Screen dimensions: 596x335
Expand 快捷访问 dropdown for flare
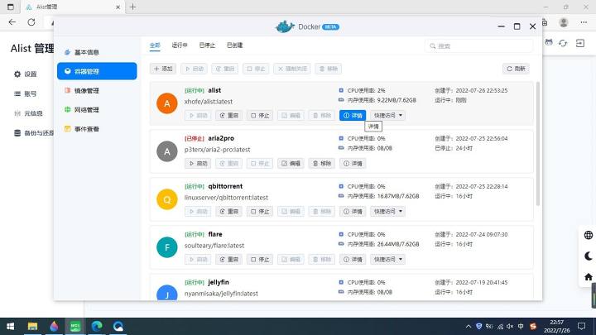coord(387,260)
